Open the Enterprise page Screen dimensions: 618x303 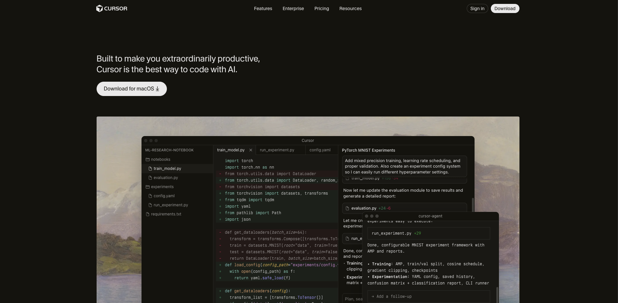tap(293, 8)
